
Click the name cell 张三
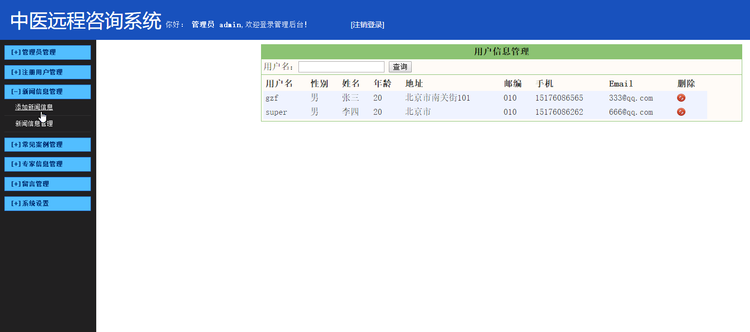[350, 98]
